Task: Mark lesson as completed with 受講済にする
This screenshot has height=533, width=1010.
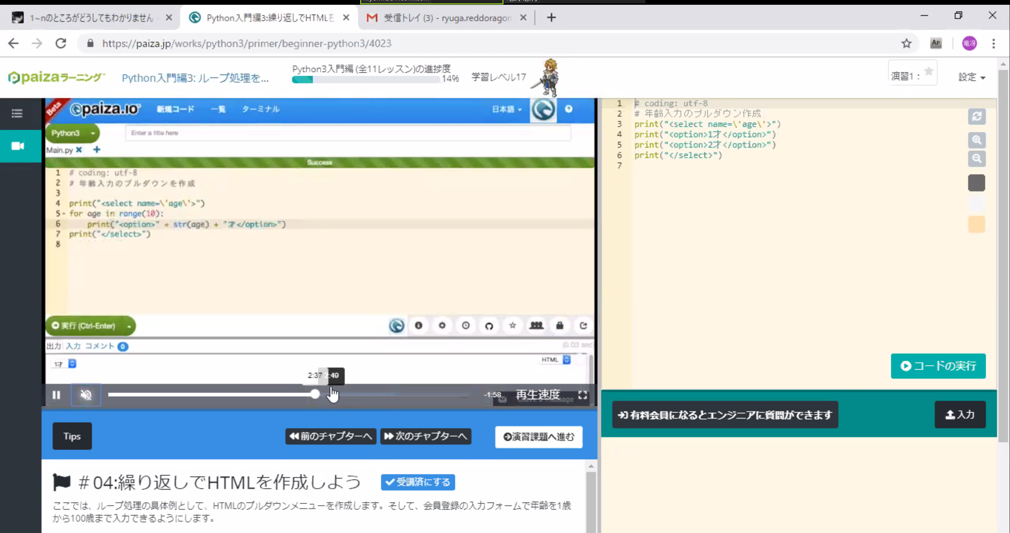Action: click(417, 482)
